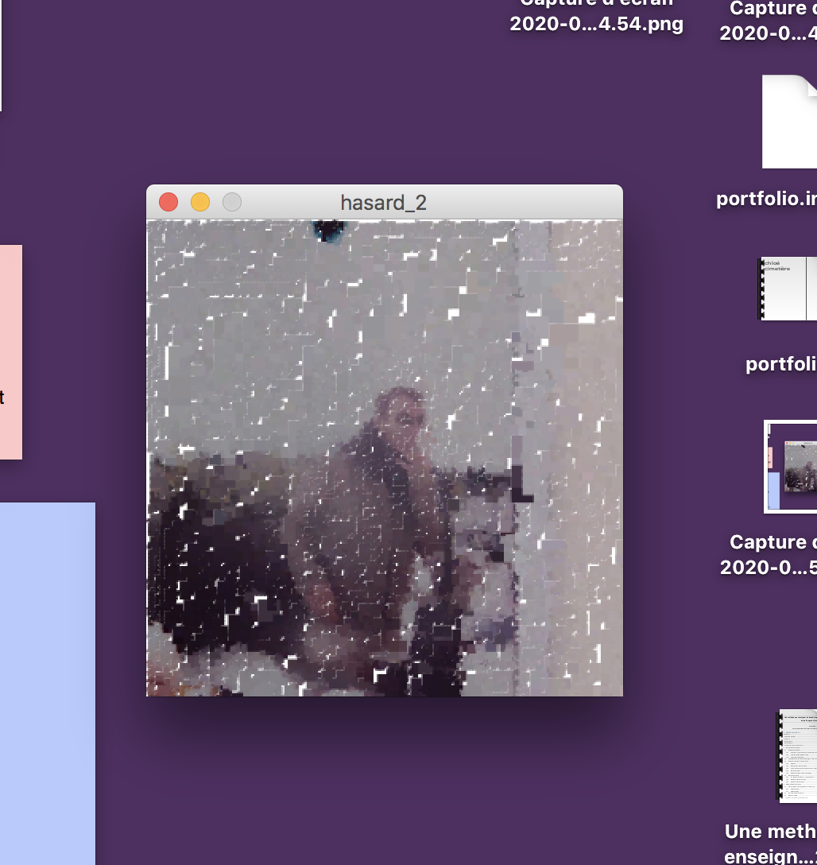Click the portfolio.in file name label
The height and width of the screenshot is (865, 817).
[766, 199]
